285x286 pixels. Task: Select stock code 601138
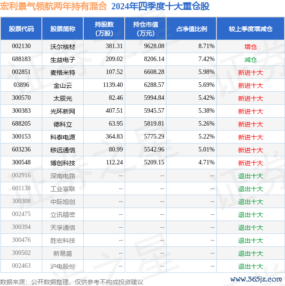click(x=21, y=188)
